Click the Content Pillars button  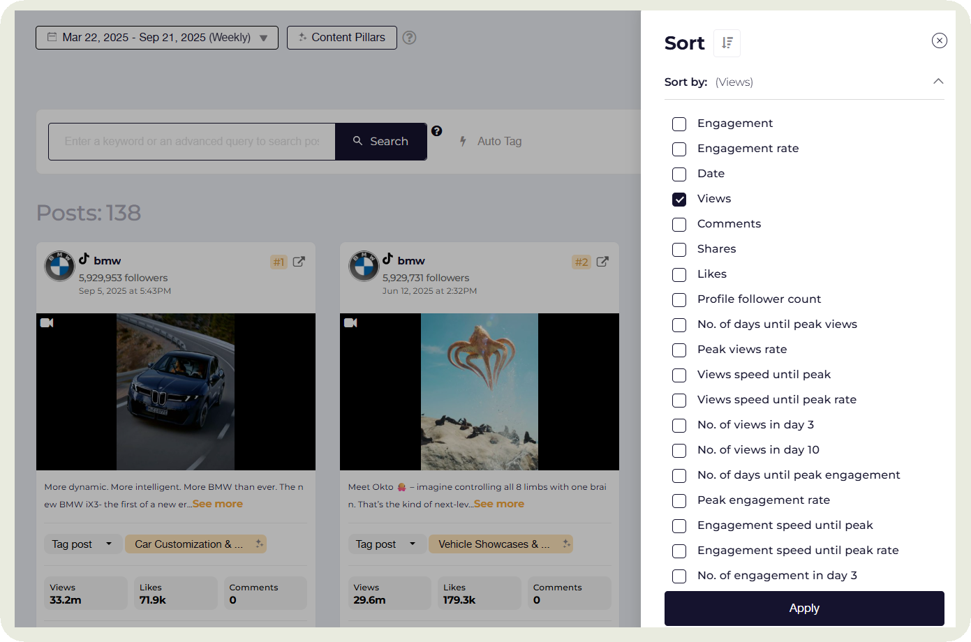(x=341, y=38)
